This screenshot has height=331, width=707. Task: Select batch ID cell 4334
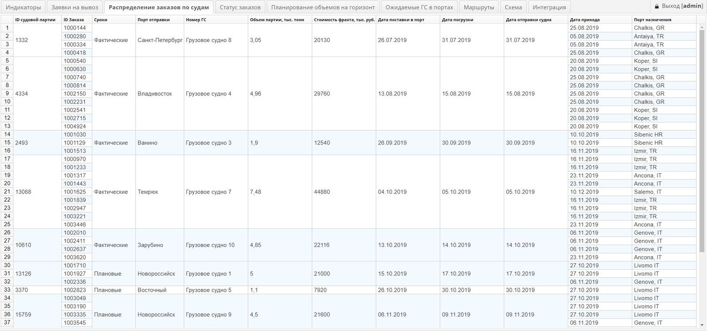pyautogui.click(x=37, y=94)
